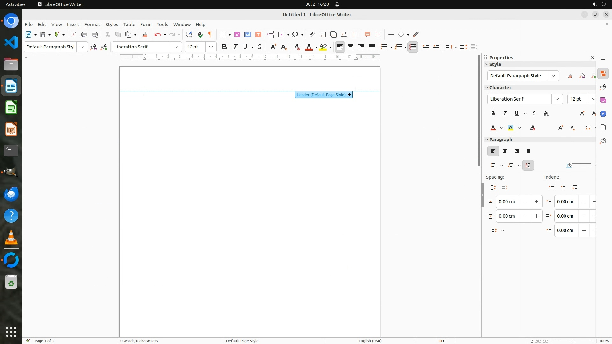The image size is (612, 344).
Task: Click the Insert Special Character omega icon
Action: [295, 34]
